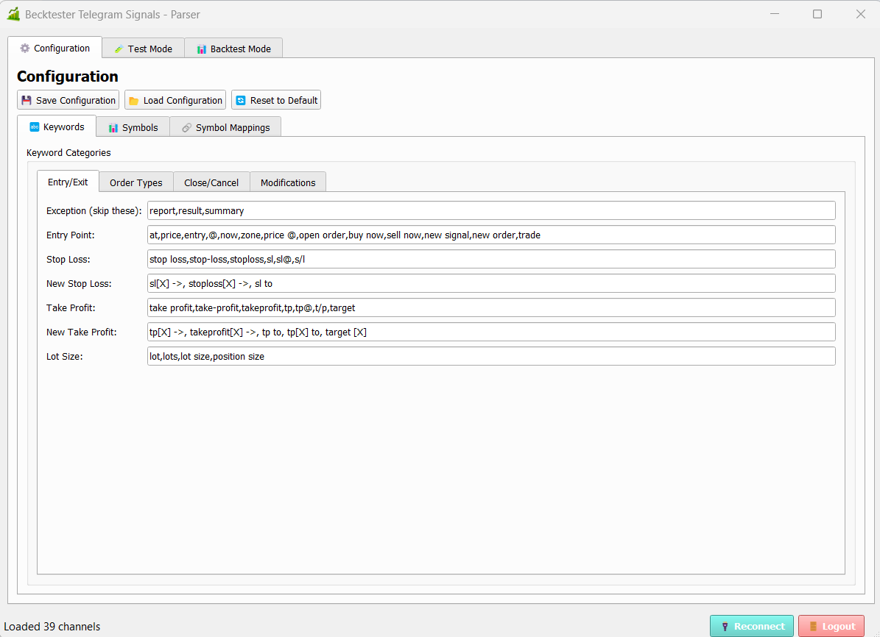Image resolution: width=880 pixels, height=637 pixels.
Task: Focus the New Take Profit field
Action: (x=491, y=332)
